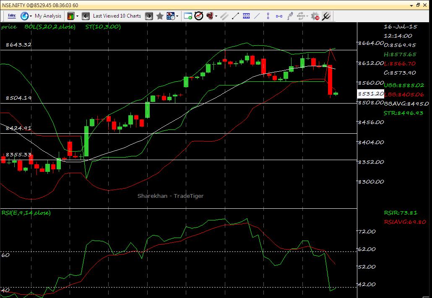Click the gear with red remove icon

click(315, 16)
